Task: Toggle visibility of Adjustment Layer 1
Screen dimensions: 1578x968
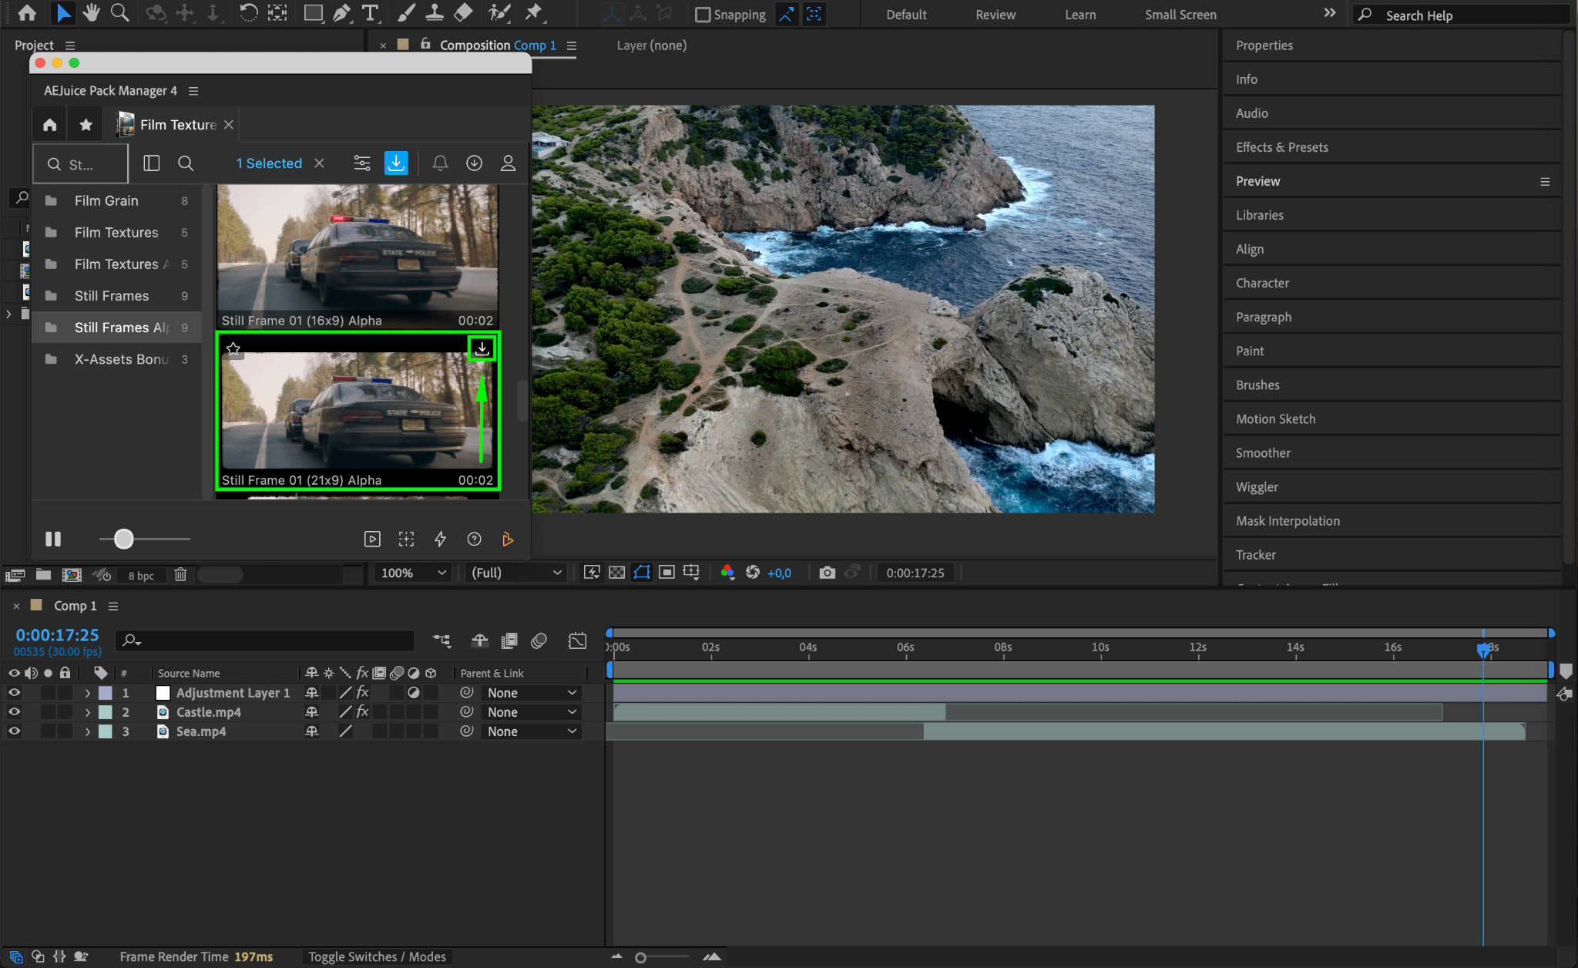Action: click(14, 693)
